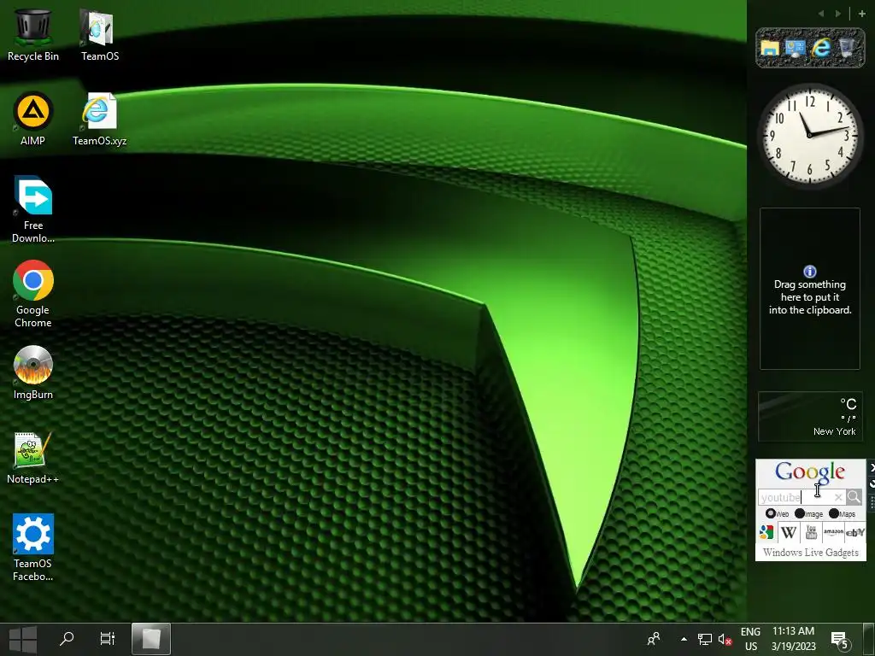Open network status tray icon
The width and height of the screenshot is (875, 656).
(705, 639)
